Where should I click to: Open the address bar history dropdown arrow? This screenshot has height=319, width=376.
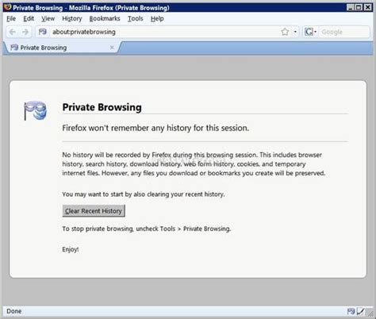pos(295,32)
